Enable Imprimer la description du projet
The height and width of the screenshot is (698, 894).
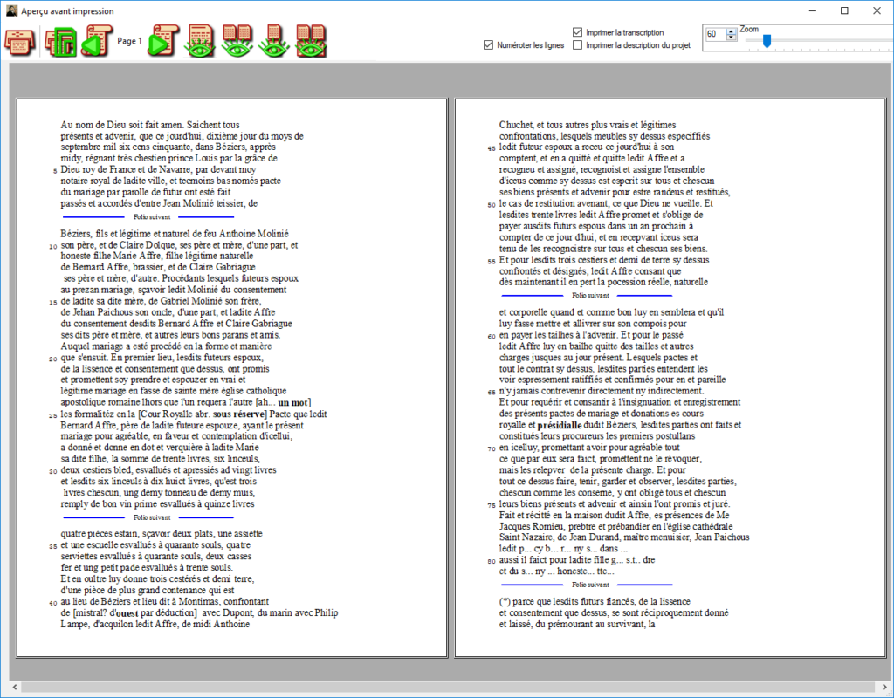[578, 45]
